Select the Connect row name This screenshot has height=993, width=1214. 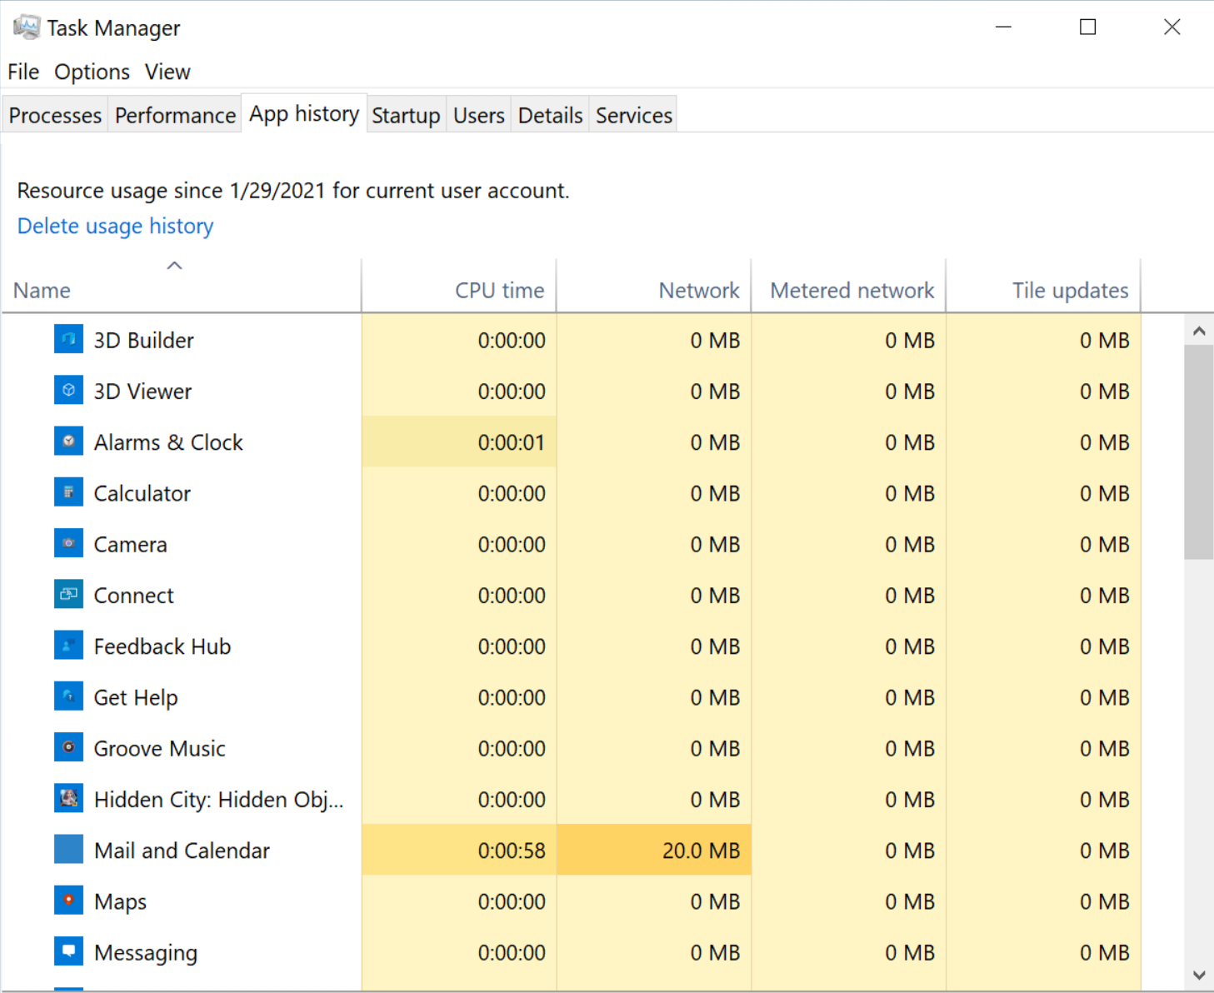[x=133, y=595]
